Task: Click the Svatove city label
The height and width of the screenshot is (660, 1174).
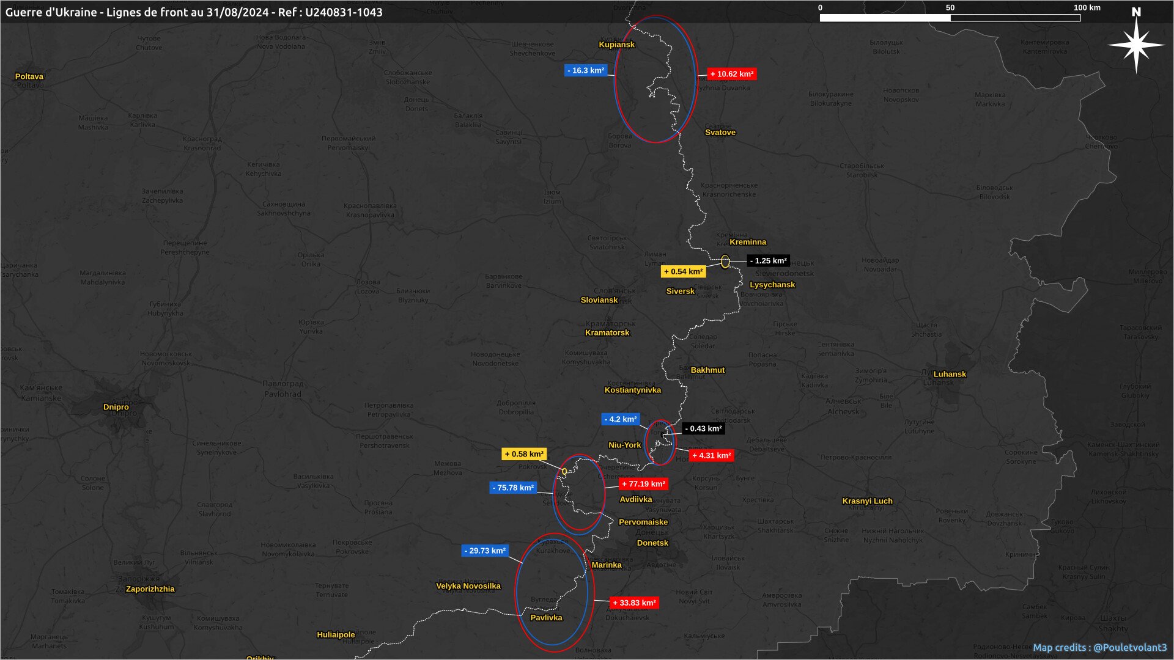Action: coord(720,133)
